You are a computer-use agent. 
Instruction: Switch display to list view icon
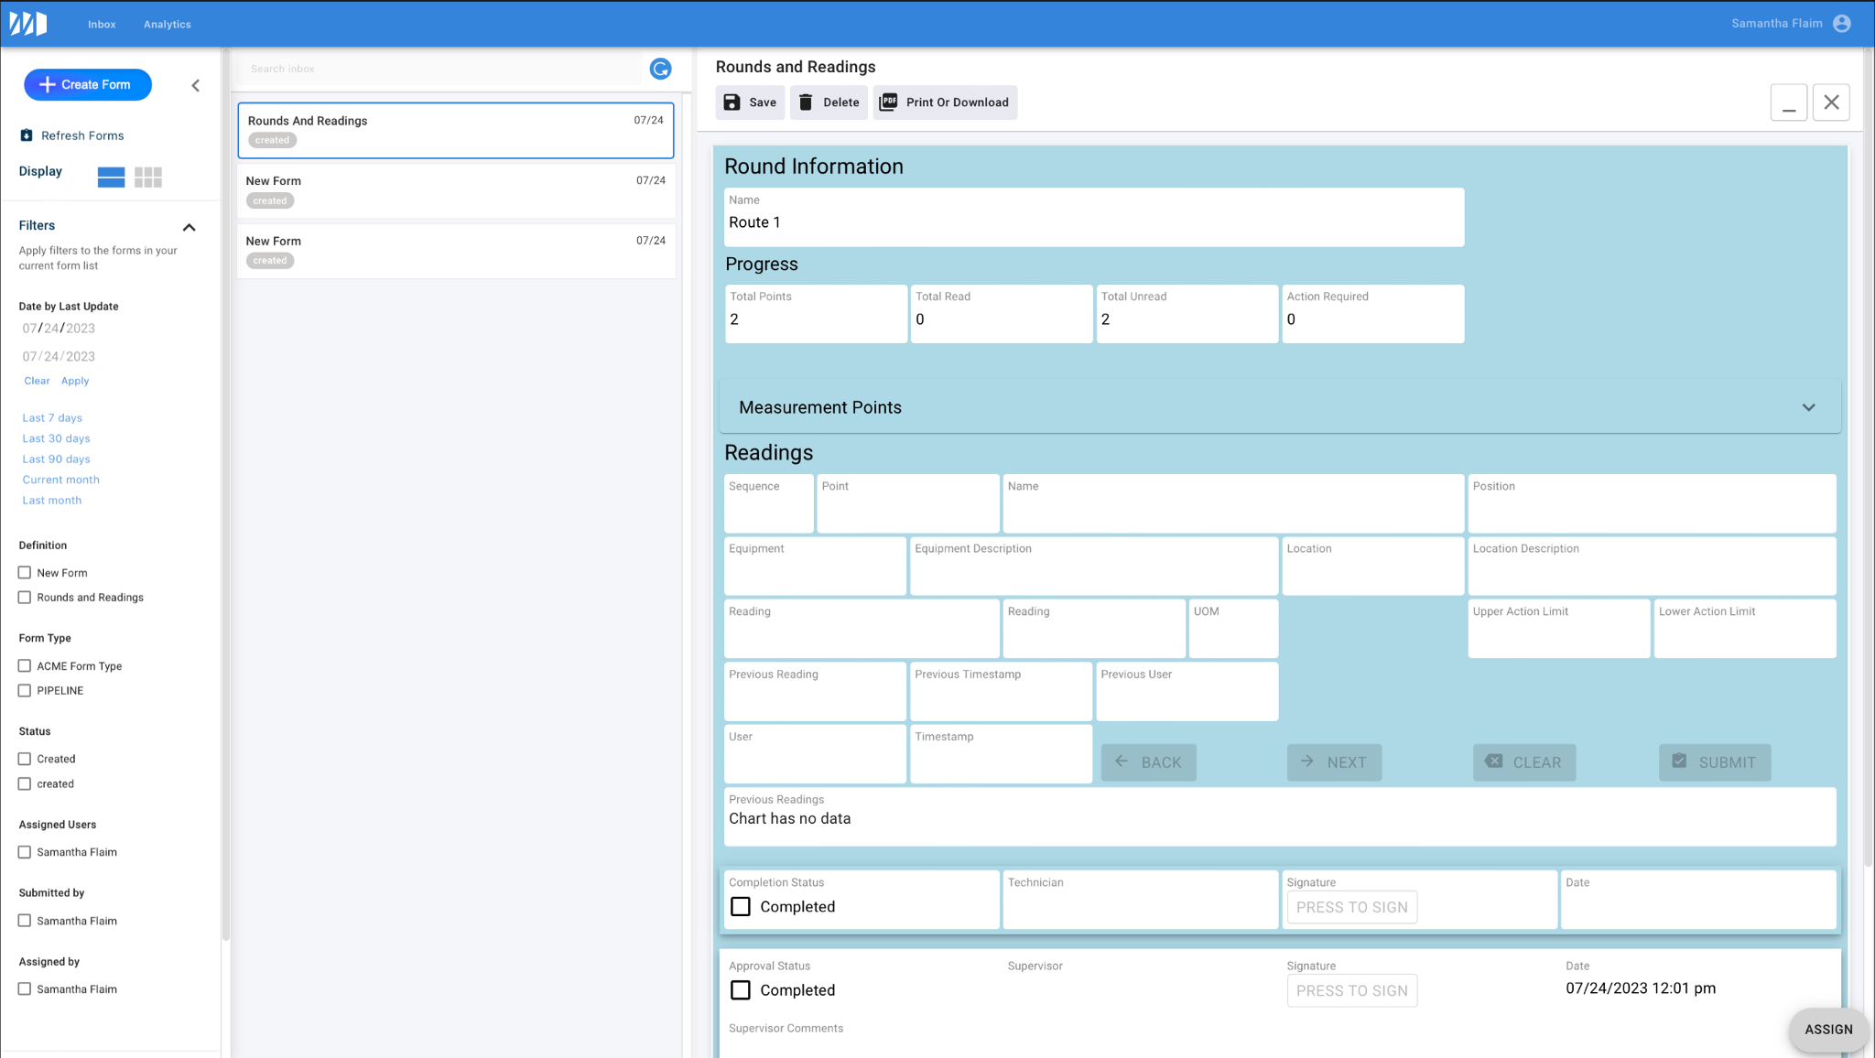tap(111, 177)
